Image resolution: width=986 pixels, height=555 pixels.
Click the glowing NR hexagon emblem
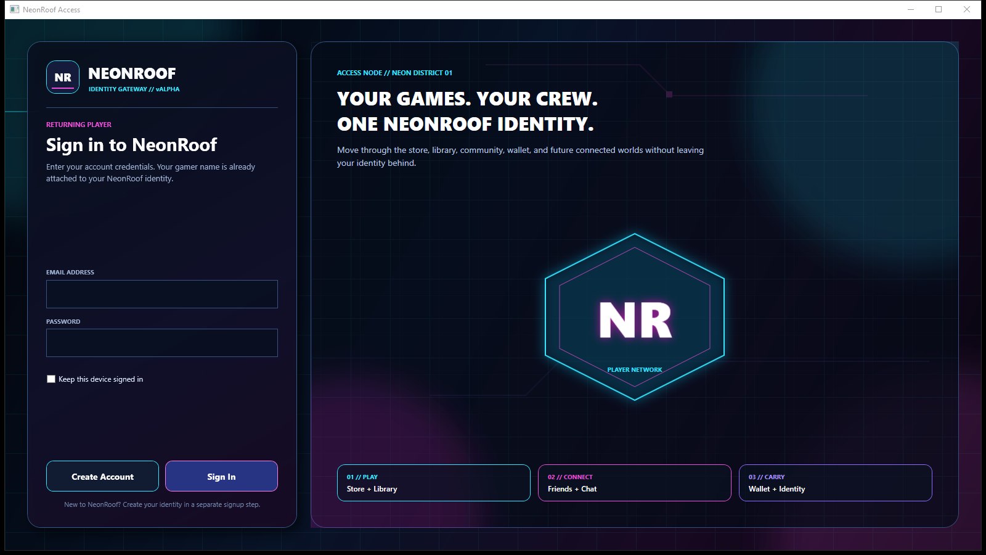pos(635,317)
